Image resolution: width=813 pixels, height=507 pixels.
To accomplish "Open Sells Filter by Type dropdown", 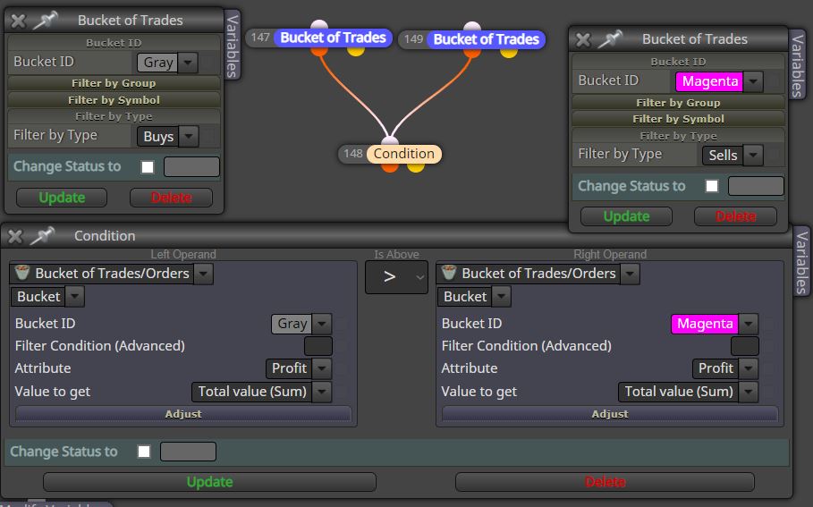I will pyautogui.click(x=753, y=155).
